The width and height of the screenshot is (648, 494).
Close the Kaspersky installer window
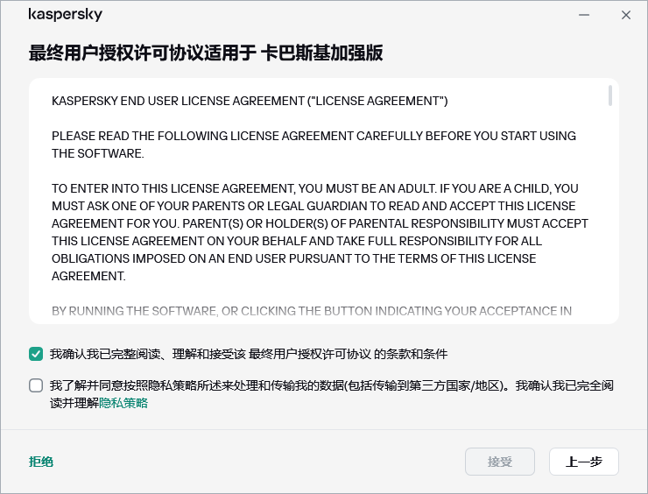point(625,15)
